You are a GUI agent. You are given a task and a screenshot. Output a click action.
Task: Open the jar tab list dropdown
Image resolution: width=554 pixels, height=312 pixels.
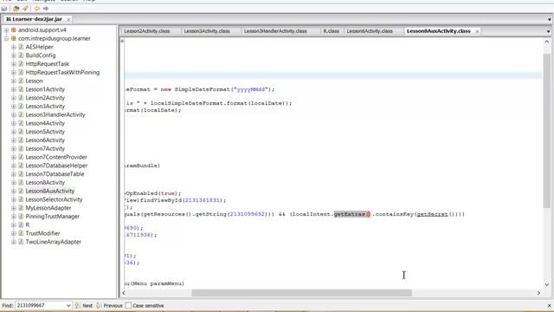[x=550, y=19]
